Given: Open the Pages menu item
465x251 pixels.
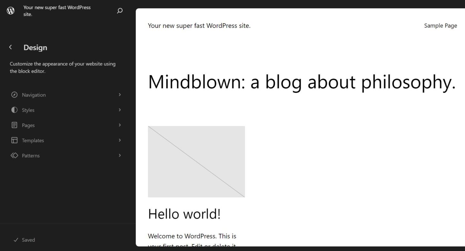Looking at the screenshot, I should (x=66, y=125).
